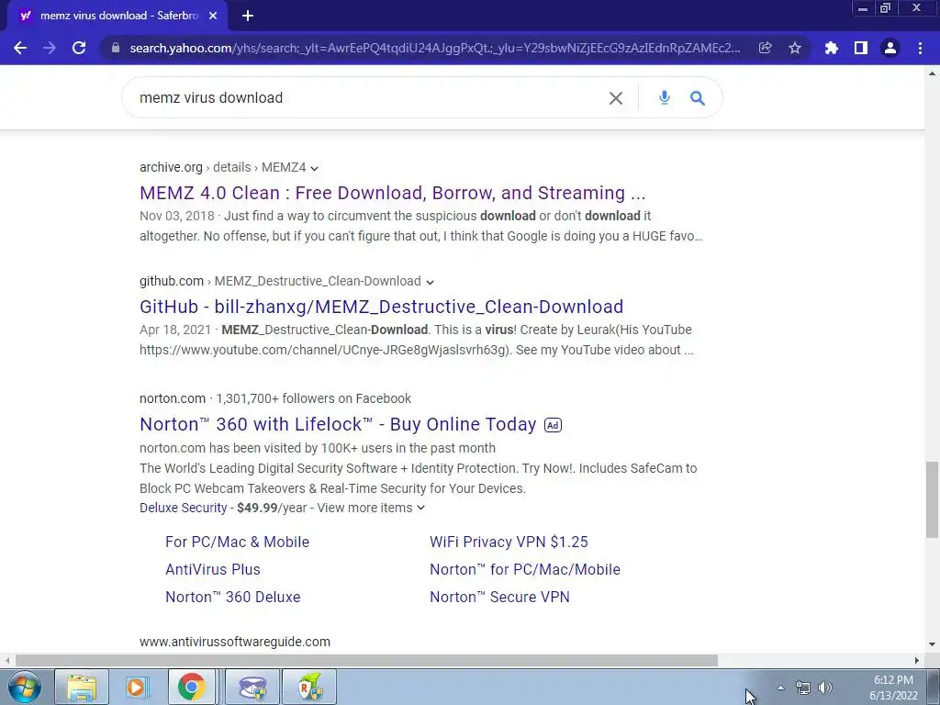Toggle the side panel icon
The image size is (940, 705).
[861, 48]
